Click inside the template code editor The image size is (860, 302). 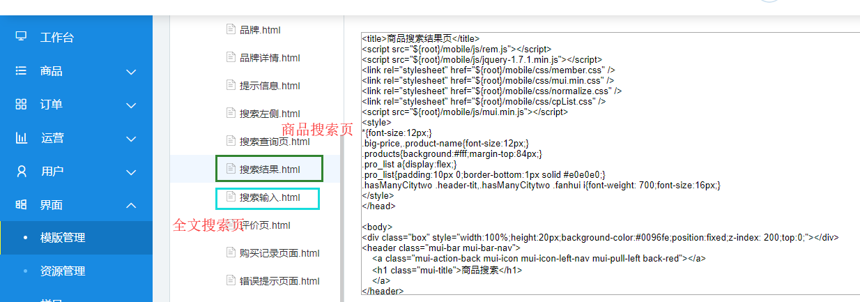click(610, 163)
